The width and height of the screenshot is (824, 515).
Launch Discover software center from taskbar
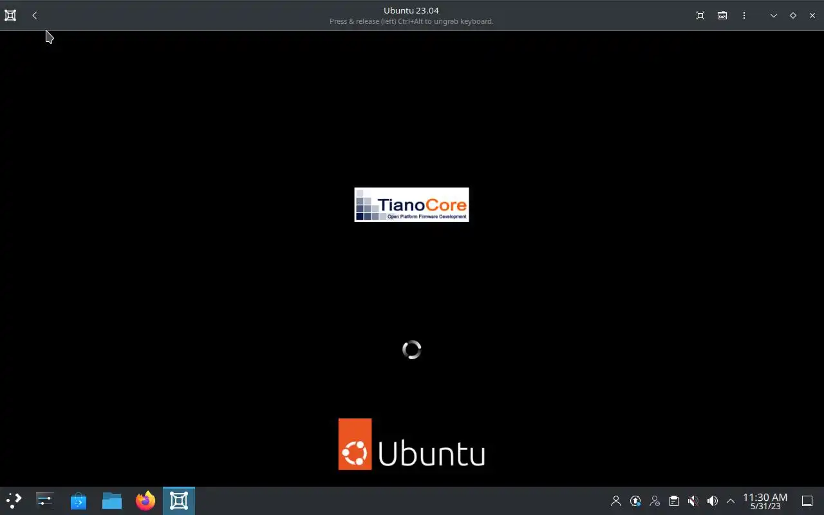(x=79, y=501)
